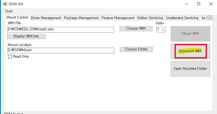Click the Open Mounted Folder button

click(x=190, y=69)
